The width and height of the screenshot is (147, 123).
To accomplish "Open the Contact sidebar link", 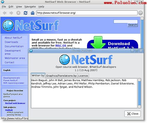I will click(9, 62).
